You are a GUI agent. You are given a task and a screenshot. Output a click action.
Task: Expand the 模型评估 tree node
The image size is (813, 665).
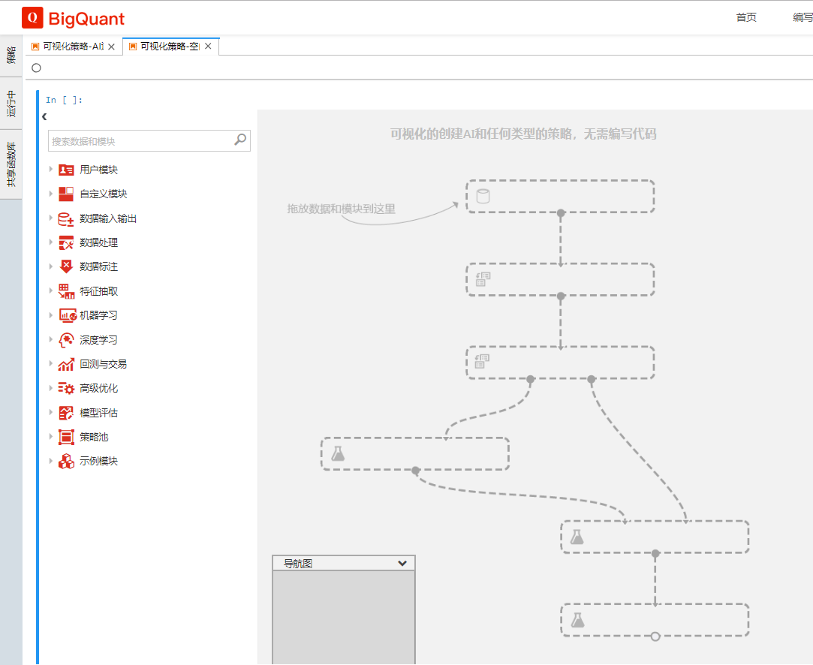coord(51,412)
